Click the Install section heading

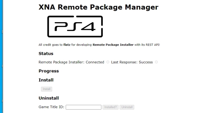pos(46,80)
